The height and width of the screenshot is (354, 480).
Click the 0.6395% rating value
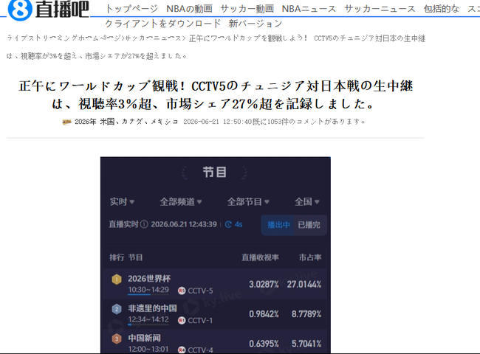pos(264,344)
